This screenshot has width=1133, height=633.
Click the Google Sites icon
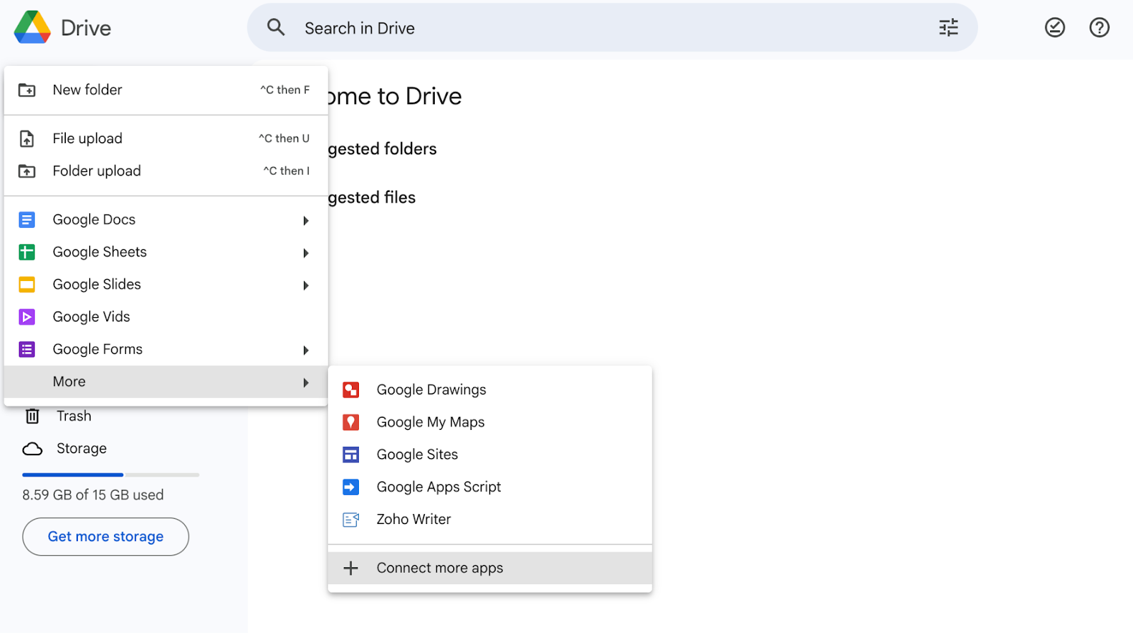click(351, 455)
